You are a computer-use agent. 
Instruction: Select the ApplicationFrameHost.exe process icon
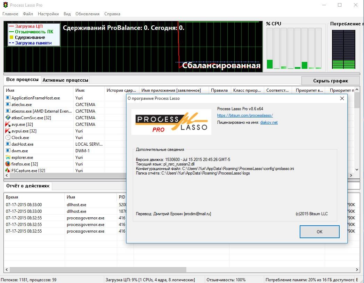point(8,98)
